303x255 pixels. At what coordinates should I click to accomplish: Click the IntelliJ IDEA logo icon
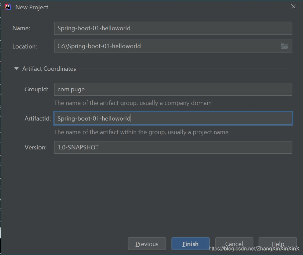[8, 7]
